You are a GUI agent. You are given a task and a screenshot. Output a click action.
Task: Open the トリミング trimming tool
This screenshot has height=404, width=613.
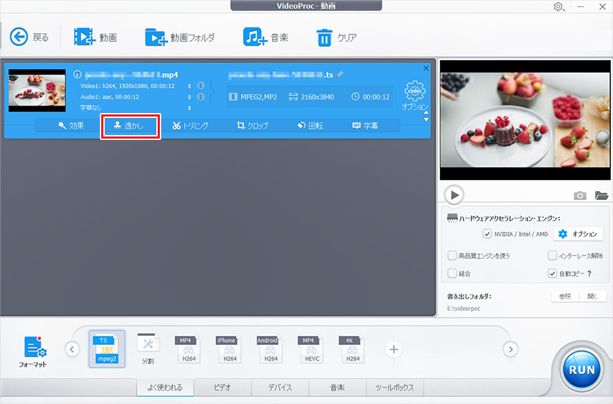pyautogui.click(x=190, y=125)
